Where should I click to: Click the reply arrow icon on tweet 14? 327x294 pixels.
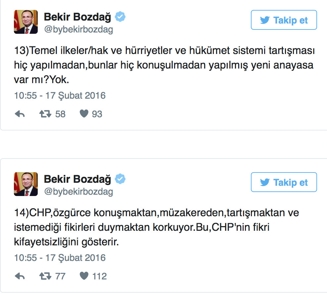coord(20,275)
